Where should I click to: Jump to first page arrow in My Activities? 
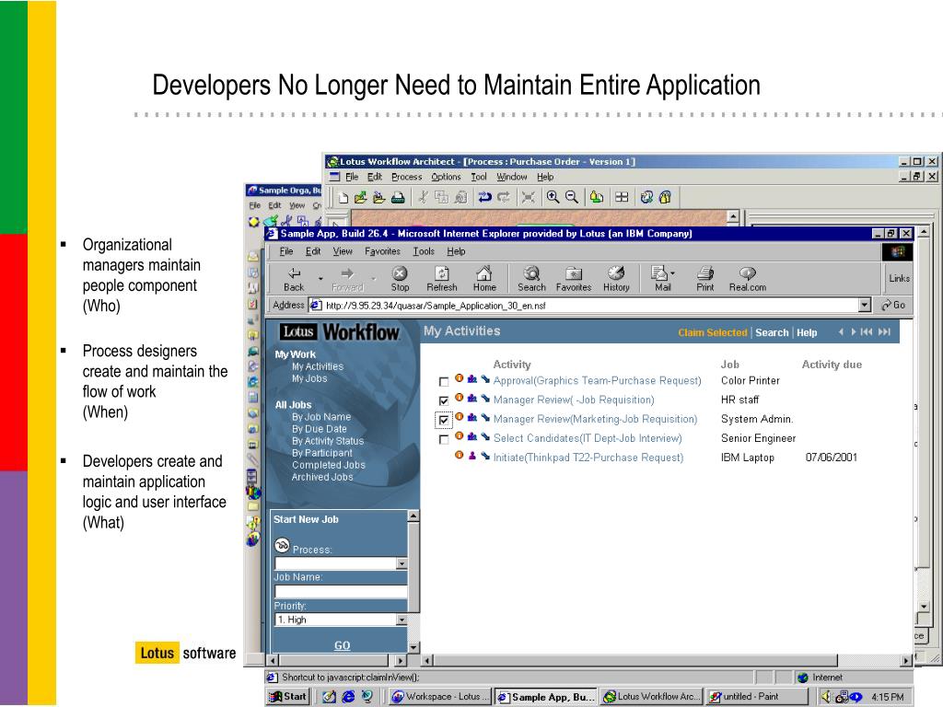coord(866,331)
